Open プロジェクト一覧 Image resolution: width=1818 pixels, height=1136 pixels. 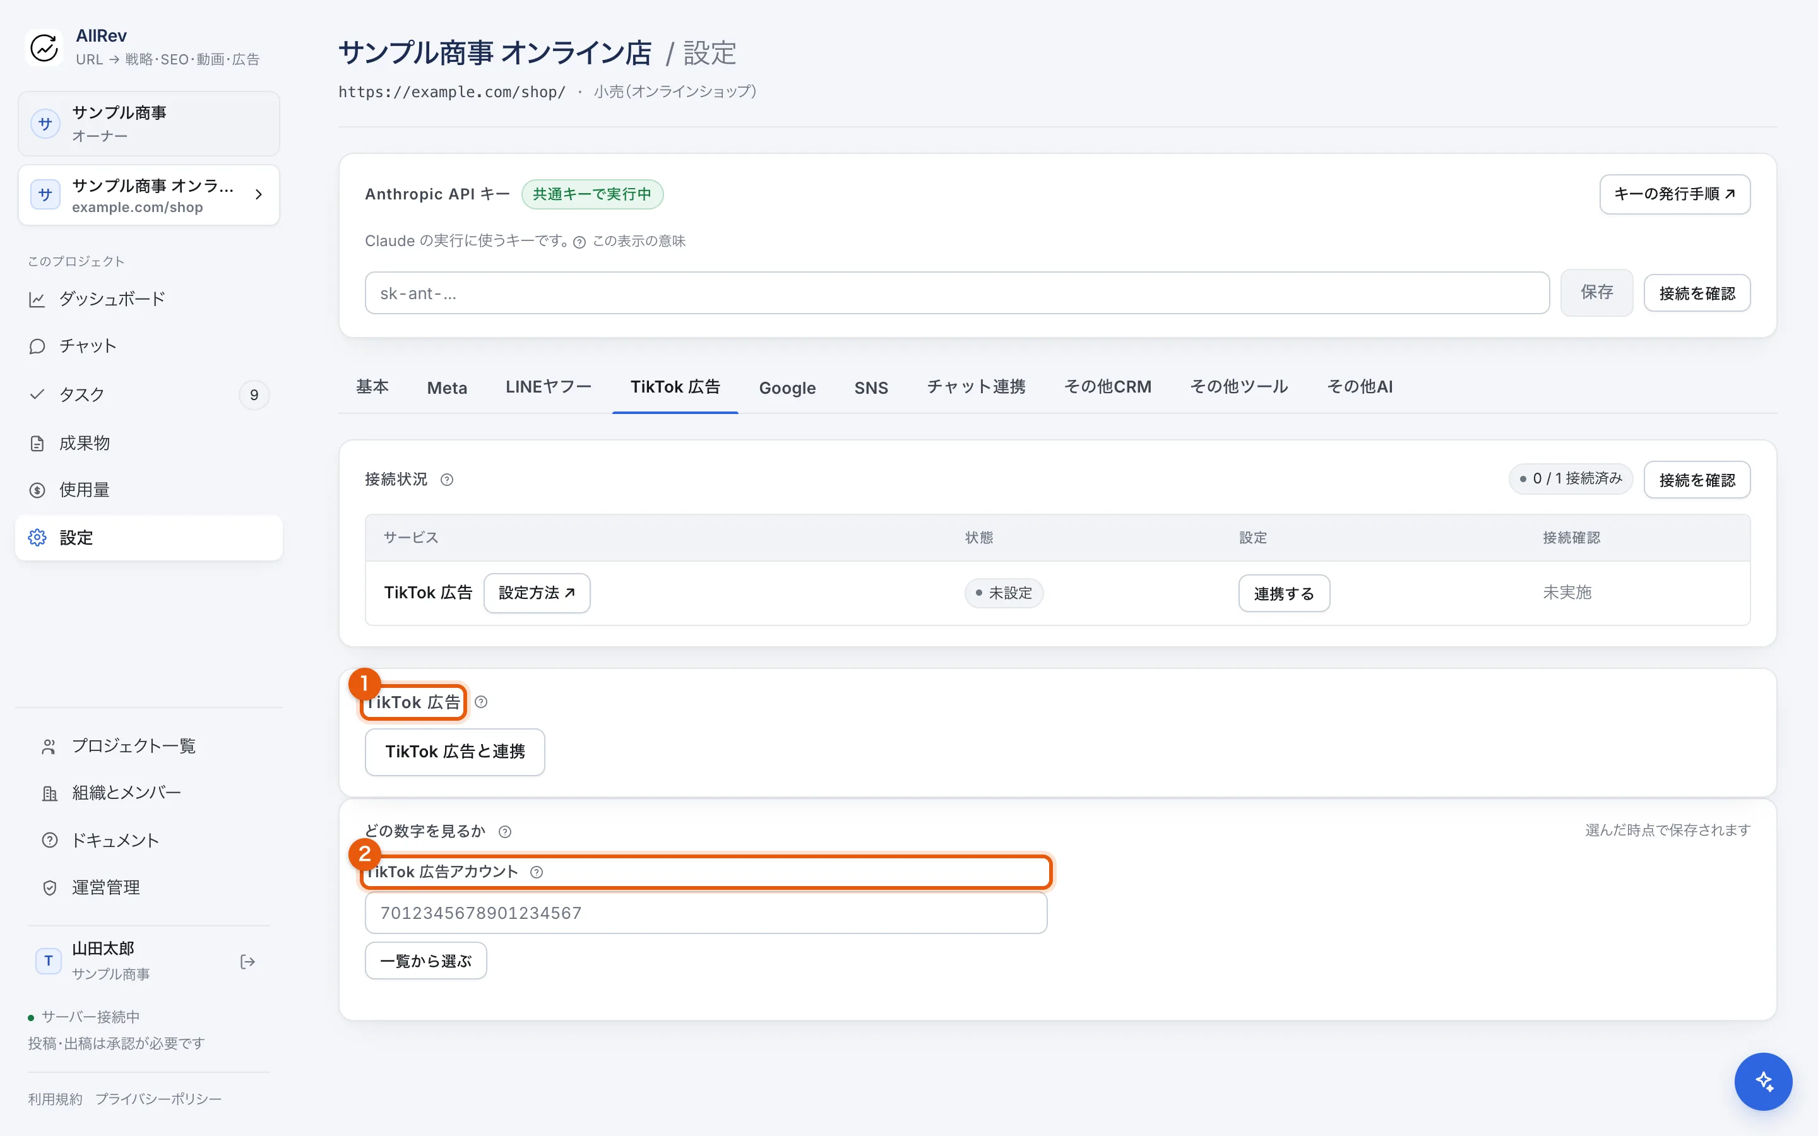(x=149, y=746)
